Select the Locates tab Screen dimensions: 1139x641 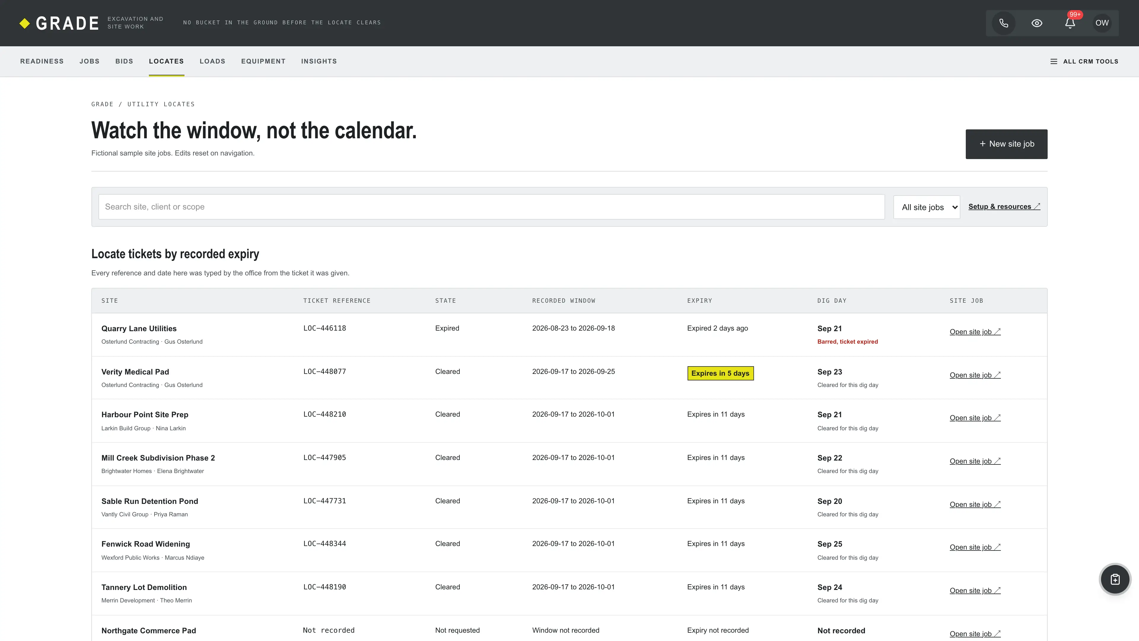(x=166, y=61)
